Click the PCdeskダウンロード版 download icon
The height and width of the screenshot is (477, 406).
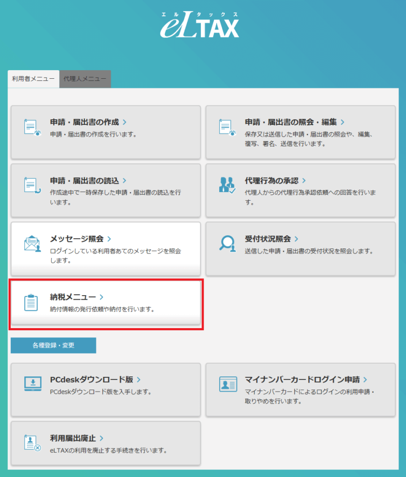point(33,384)
